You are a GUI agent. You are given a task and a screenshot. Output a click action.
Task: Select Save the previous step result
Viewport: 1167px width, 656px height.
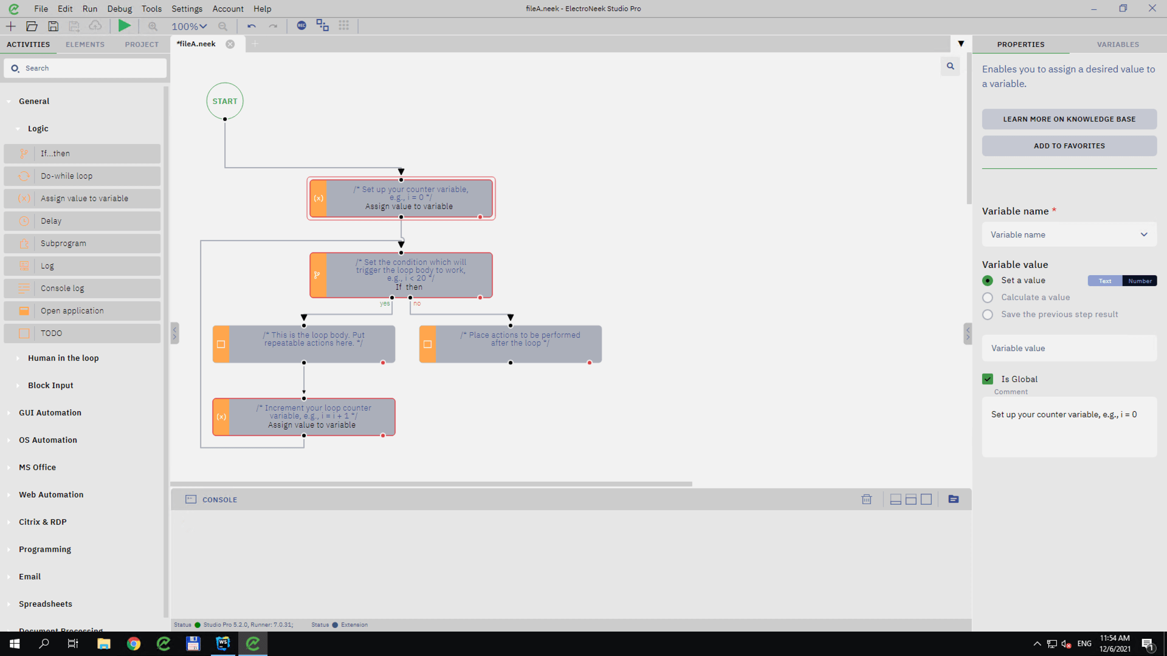988,315
